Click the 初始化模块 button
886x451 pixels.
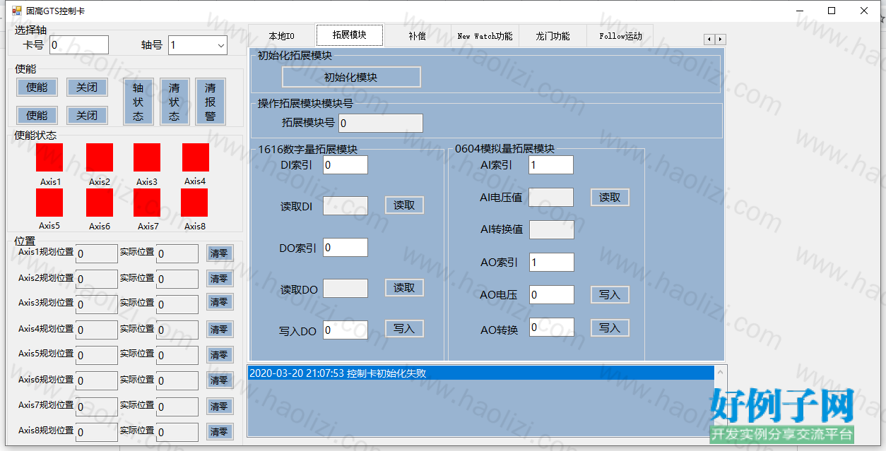coord(351,77)
